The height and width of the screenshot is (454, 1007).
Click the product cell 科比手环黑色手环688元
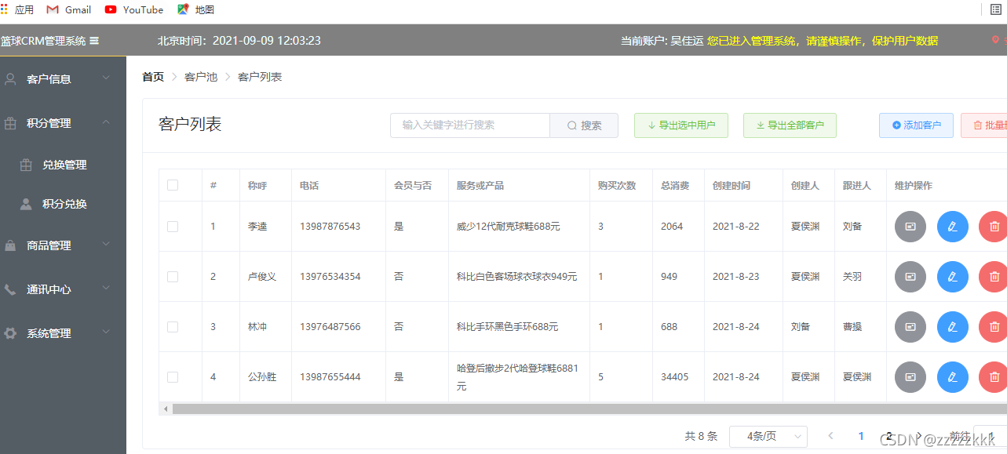[508, 327]
